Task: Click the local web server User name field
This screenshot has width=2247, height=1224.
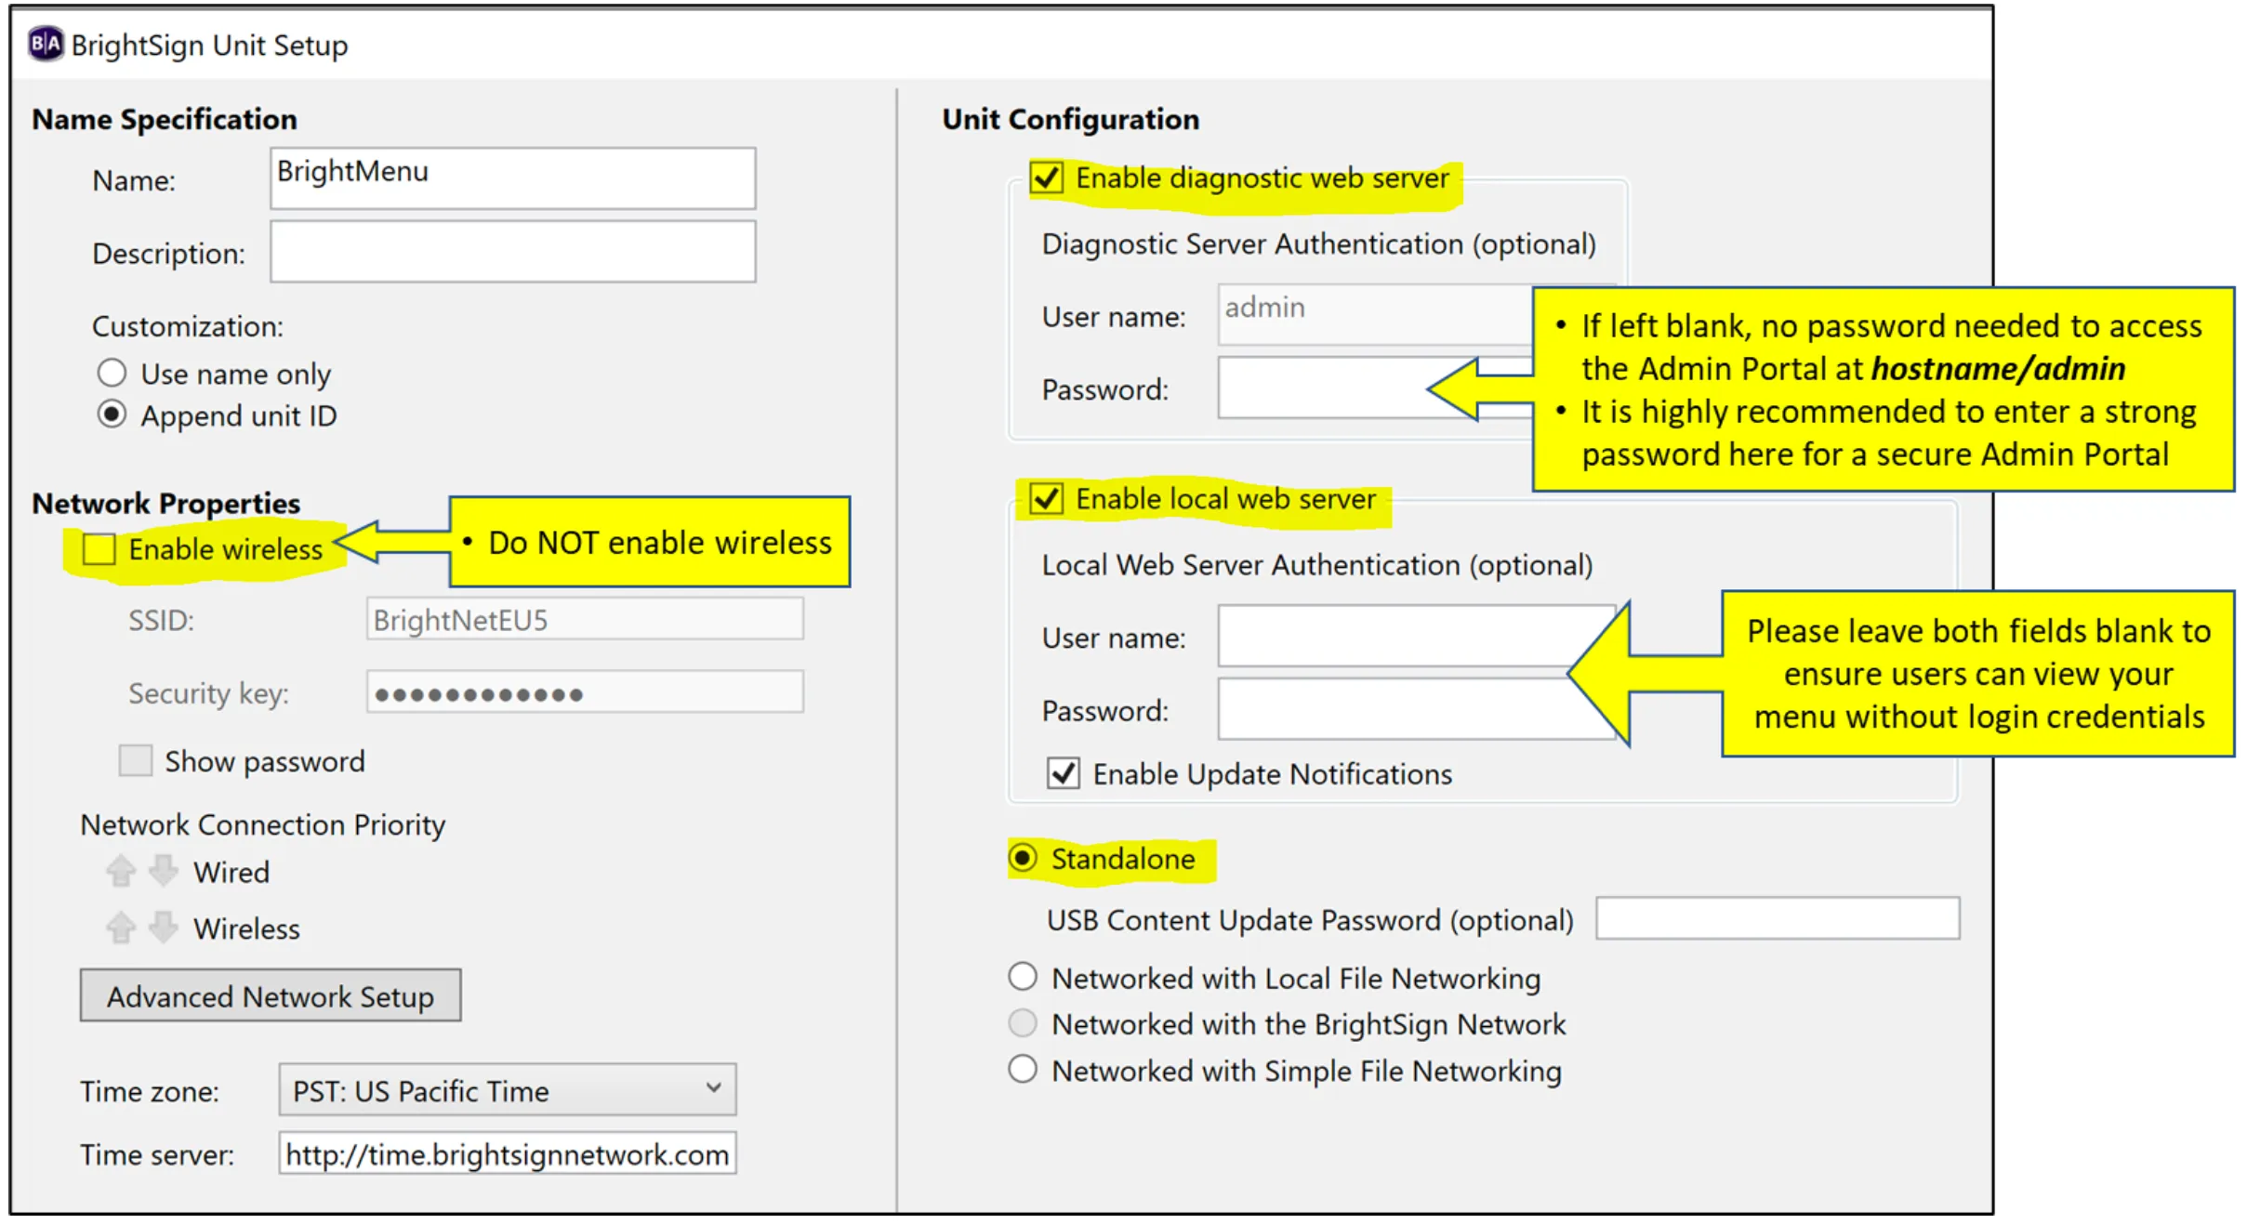Action: (x=1418, y=636)
